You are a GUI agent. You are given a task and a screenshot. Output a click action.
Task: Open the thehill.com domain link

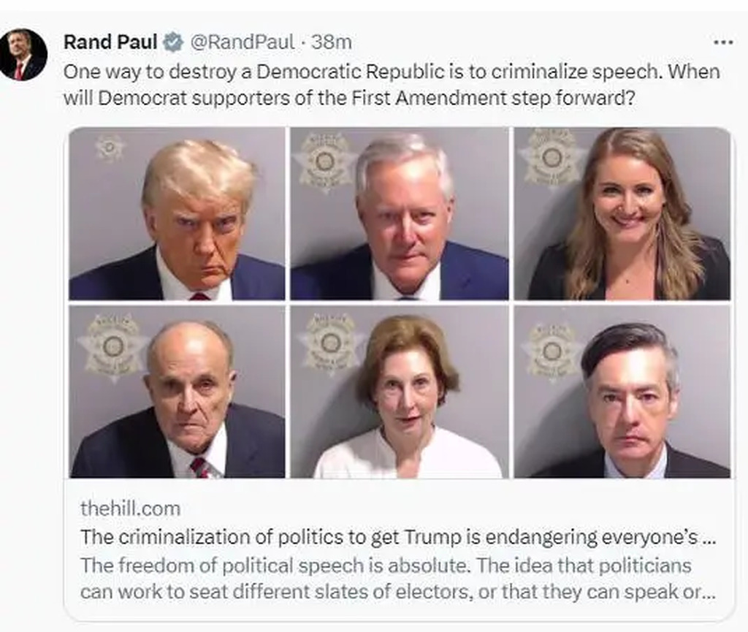(130, 509)
